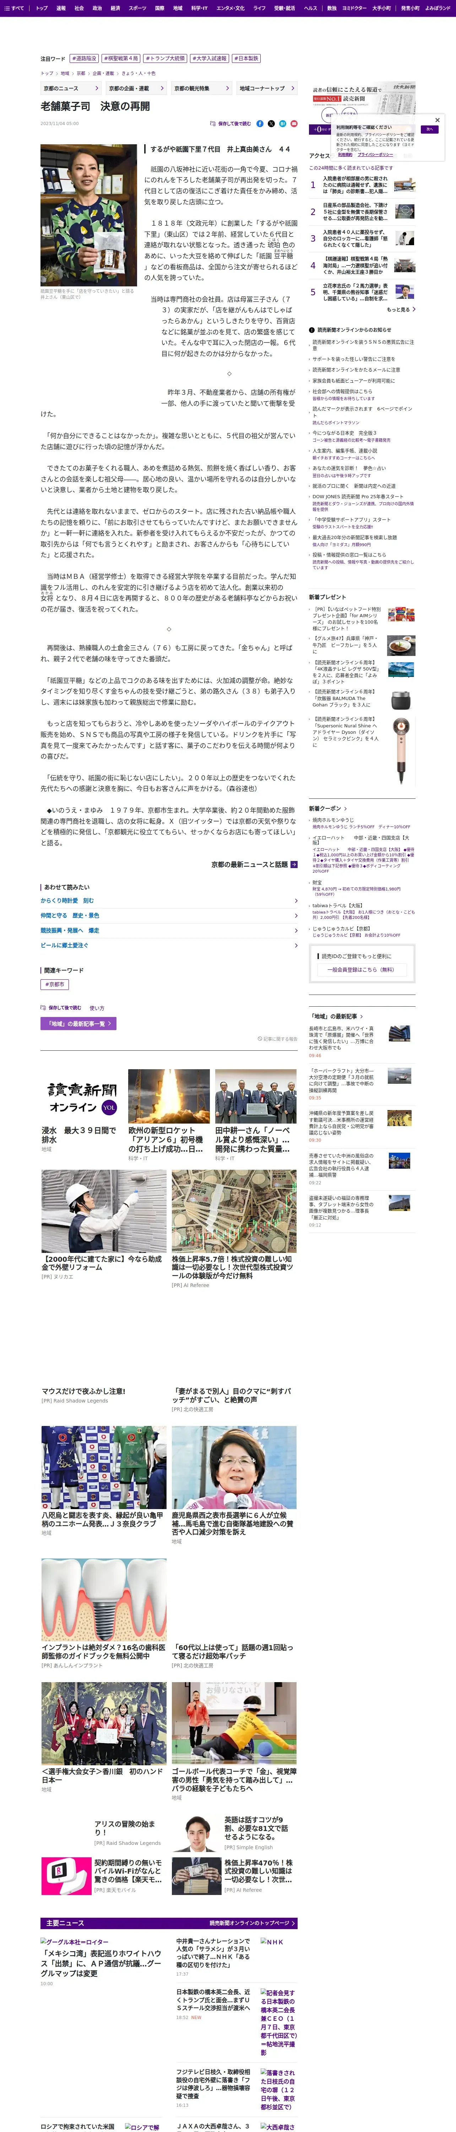Open main photo of woman holding sweets
Screen dimensions: 456x2132
pyautogui.click(x=88, y=215)
